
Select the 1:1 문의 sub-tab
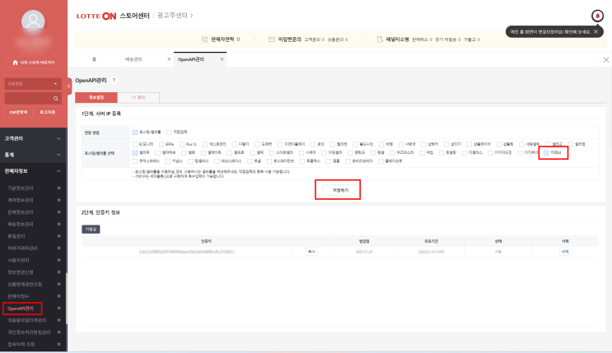point(138,98)
